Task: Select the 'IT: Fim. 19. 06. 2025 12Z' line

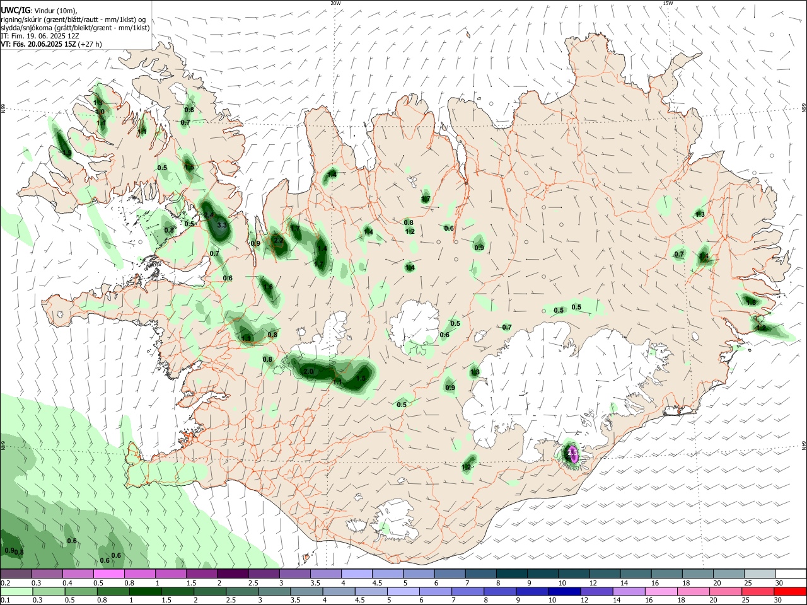Action: [x=40, y=36]
